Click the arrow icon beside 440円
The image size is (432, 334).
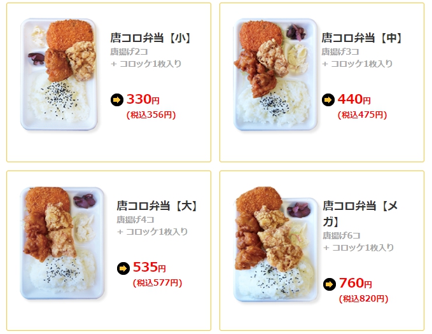[x=328, y=100]
